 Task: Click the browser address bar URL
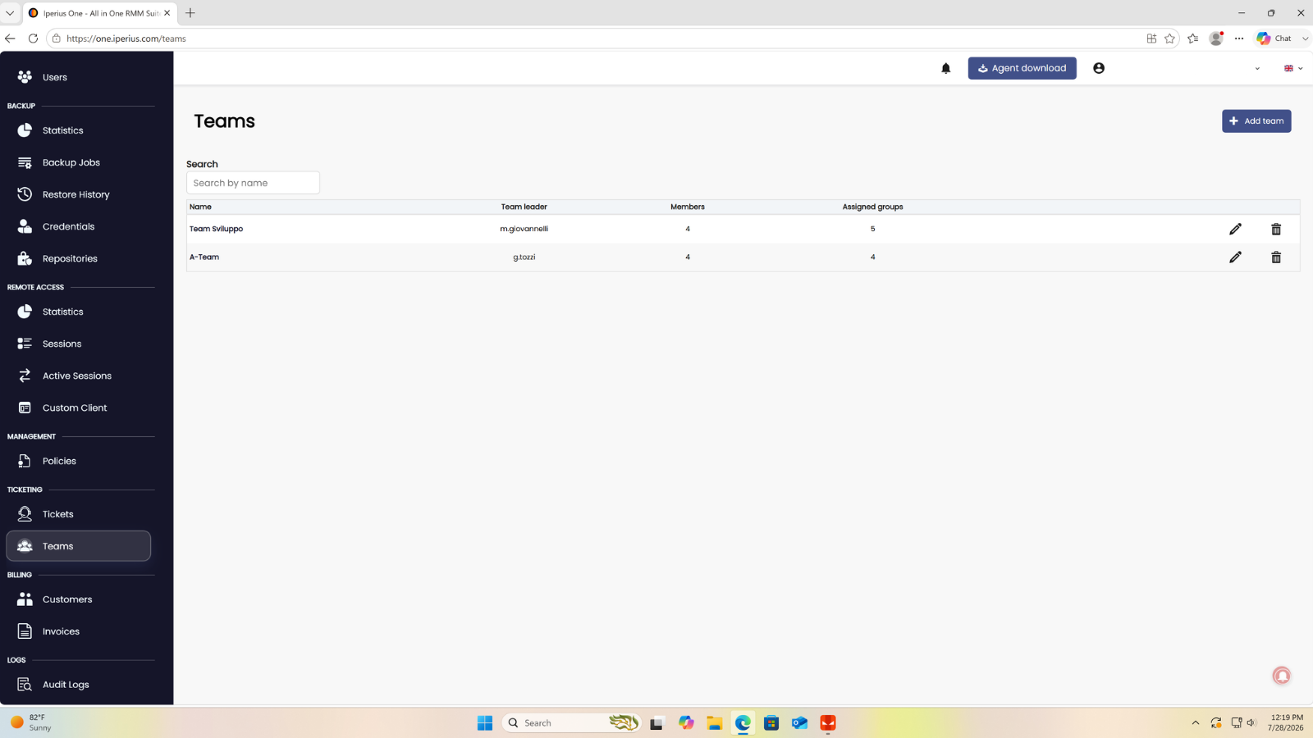pyautogui.click(x=126, y=39)
